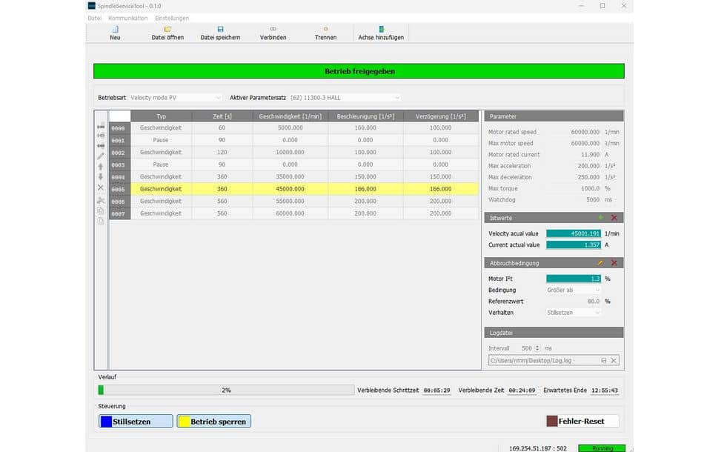Save with Datei speichern
The height and width of the screenshot is (452, 704).
point(220,33)
